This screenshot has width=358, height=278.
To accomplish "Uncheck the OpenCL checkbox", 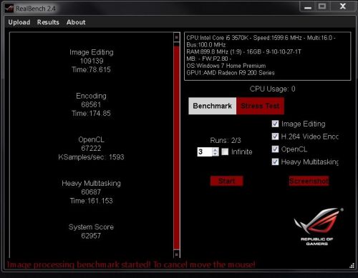I will 275,149.
